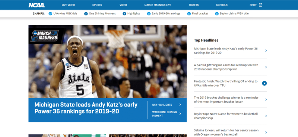Read Michigan State leads Andy Katz's top headline
Viewport: 298px width, 137px height.
[226, 51]
